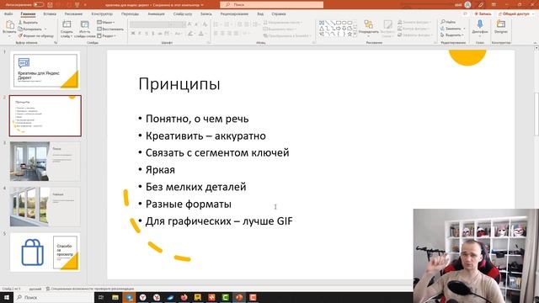Viewport: 539px width, 303px height.
Task: Click the Reset (Восстановить) slide button
Action: [110, 29]
